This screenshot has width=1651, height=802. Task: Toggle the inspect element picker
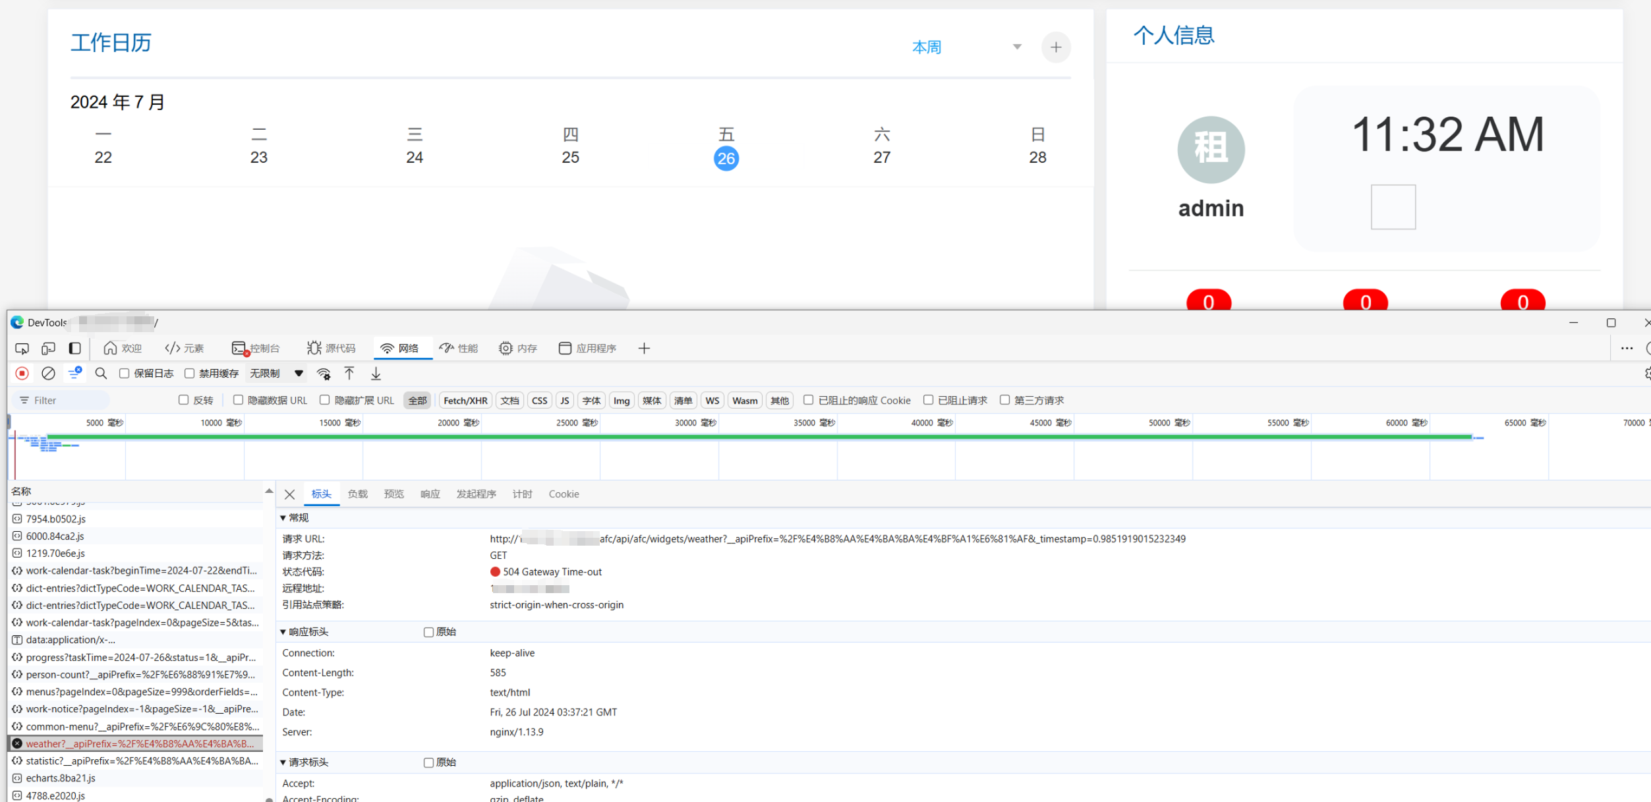click(x=22, y=348)
